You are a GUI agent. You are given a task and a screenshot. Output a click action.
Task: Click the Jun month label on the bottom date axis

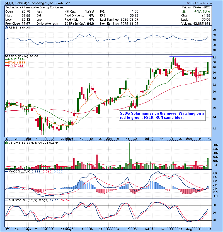tap(109, 229)
